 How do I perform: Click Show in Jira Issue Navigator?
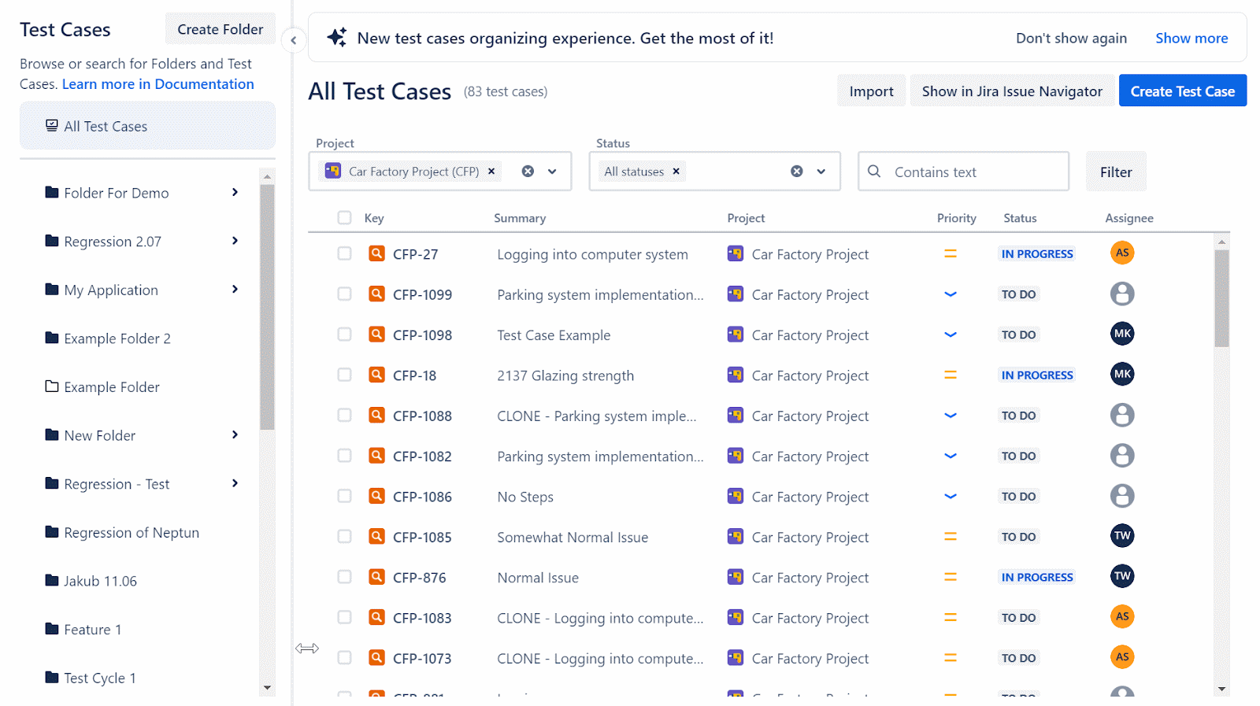point(1012,91)
